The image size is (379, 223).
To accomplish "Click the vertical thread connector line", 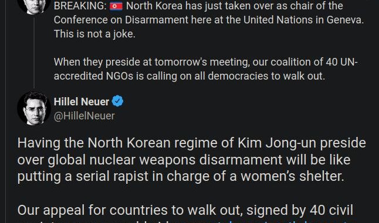I will pos(34,52).
